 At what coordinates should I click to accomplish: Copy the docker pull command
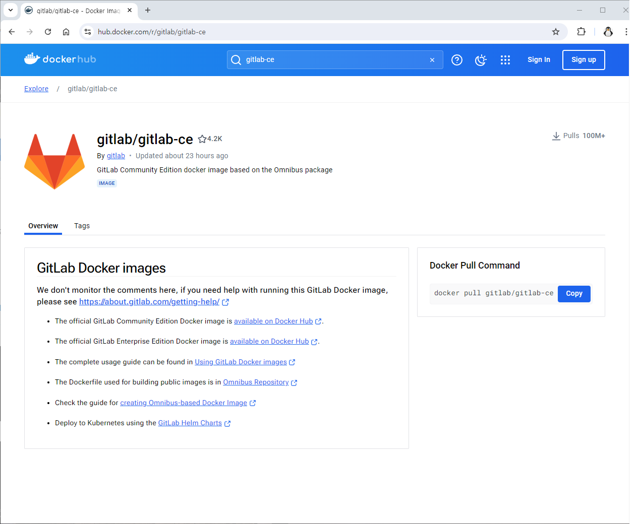[x=574, y=293]
